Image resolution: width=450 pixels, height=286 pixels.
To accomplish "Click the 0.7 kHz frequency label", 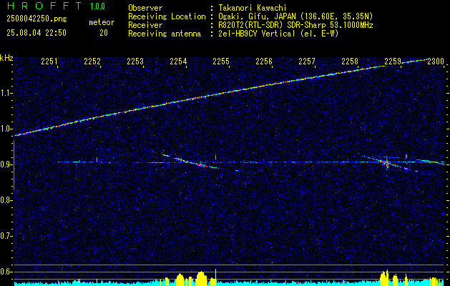I will pyautogui.click(x=6, y=236).
